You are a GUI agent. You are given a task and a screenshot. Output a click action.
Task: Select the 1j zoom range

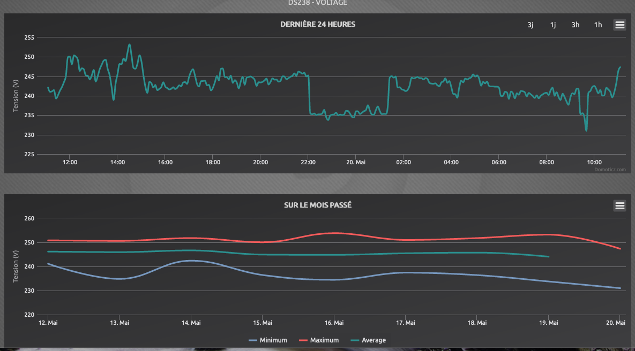553,25
